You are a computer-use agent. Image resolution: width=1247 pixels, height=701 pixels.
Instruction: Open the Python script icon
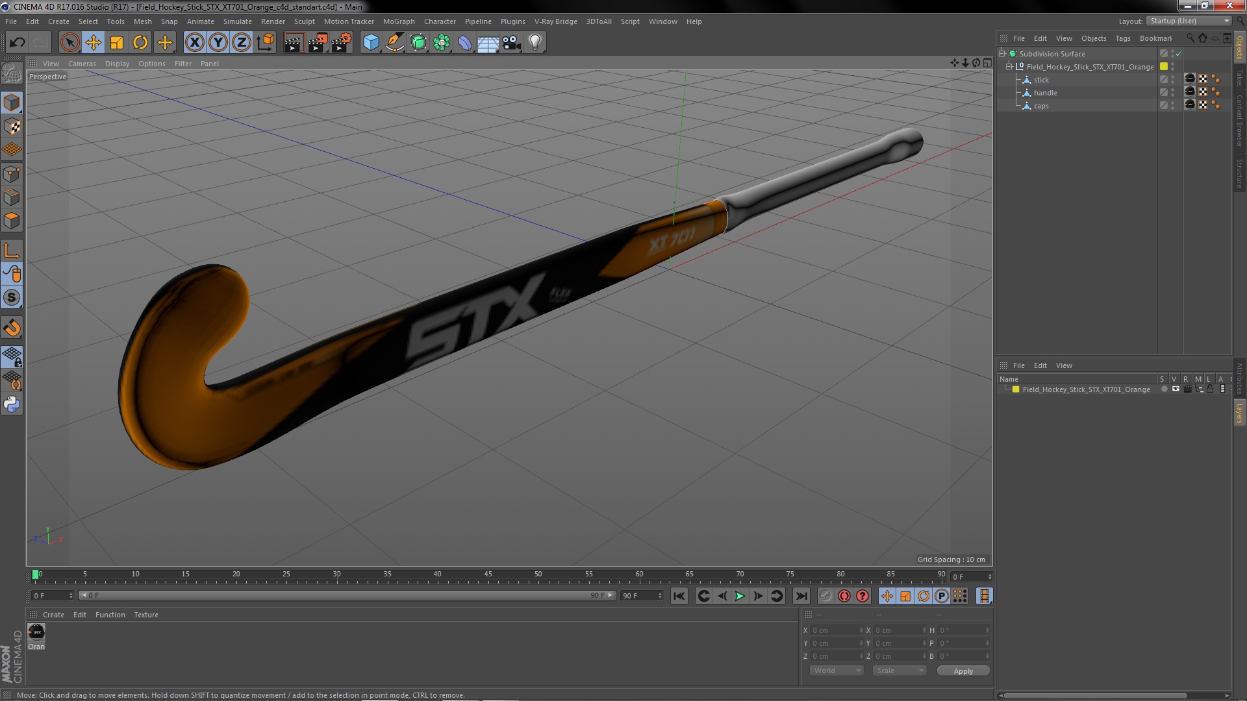(12, 404)
